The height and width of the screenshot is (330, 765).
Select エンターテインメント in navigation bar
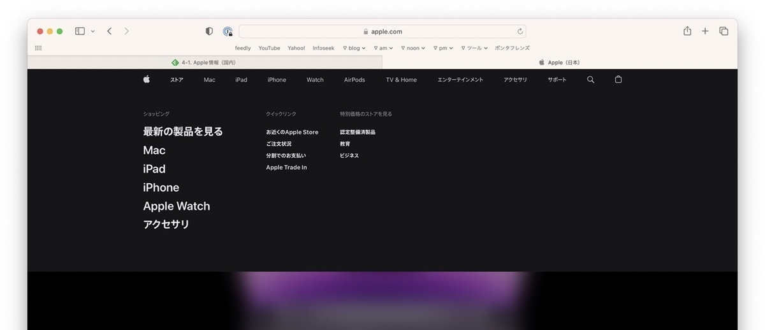tap(460, 80)
